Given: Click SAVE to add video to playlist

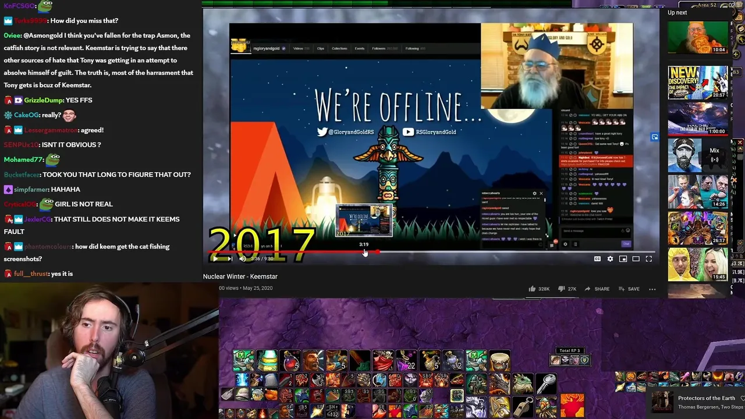Looking at the screenshot, I should 629,289.
